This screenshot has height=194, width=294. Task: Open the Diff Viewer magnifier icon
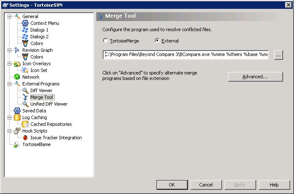[x=25, y=90]
